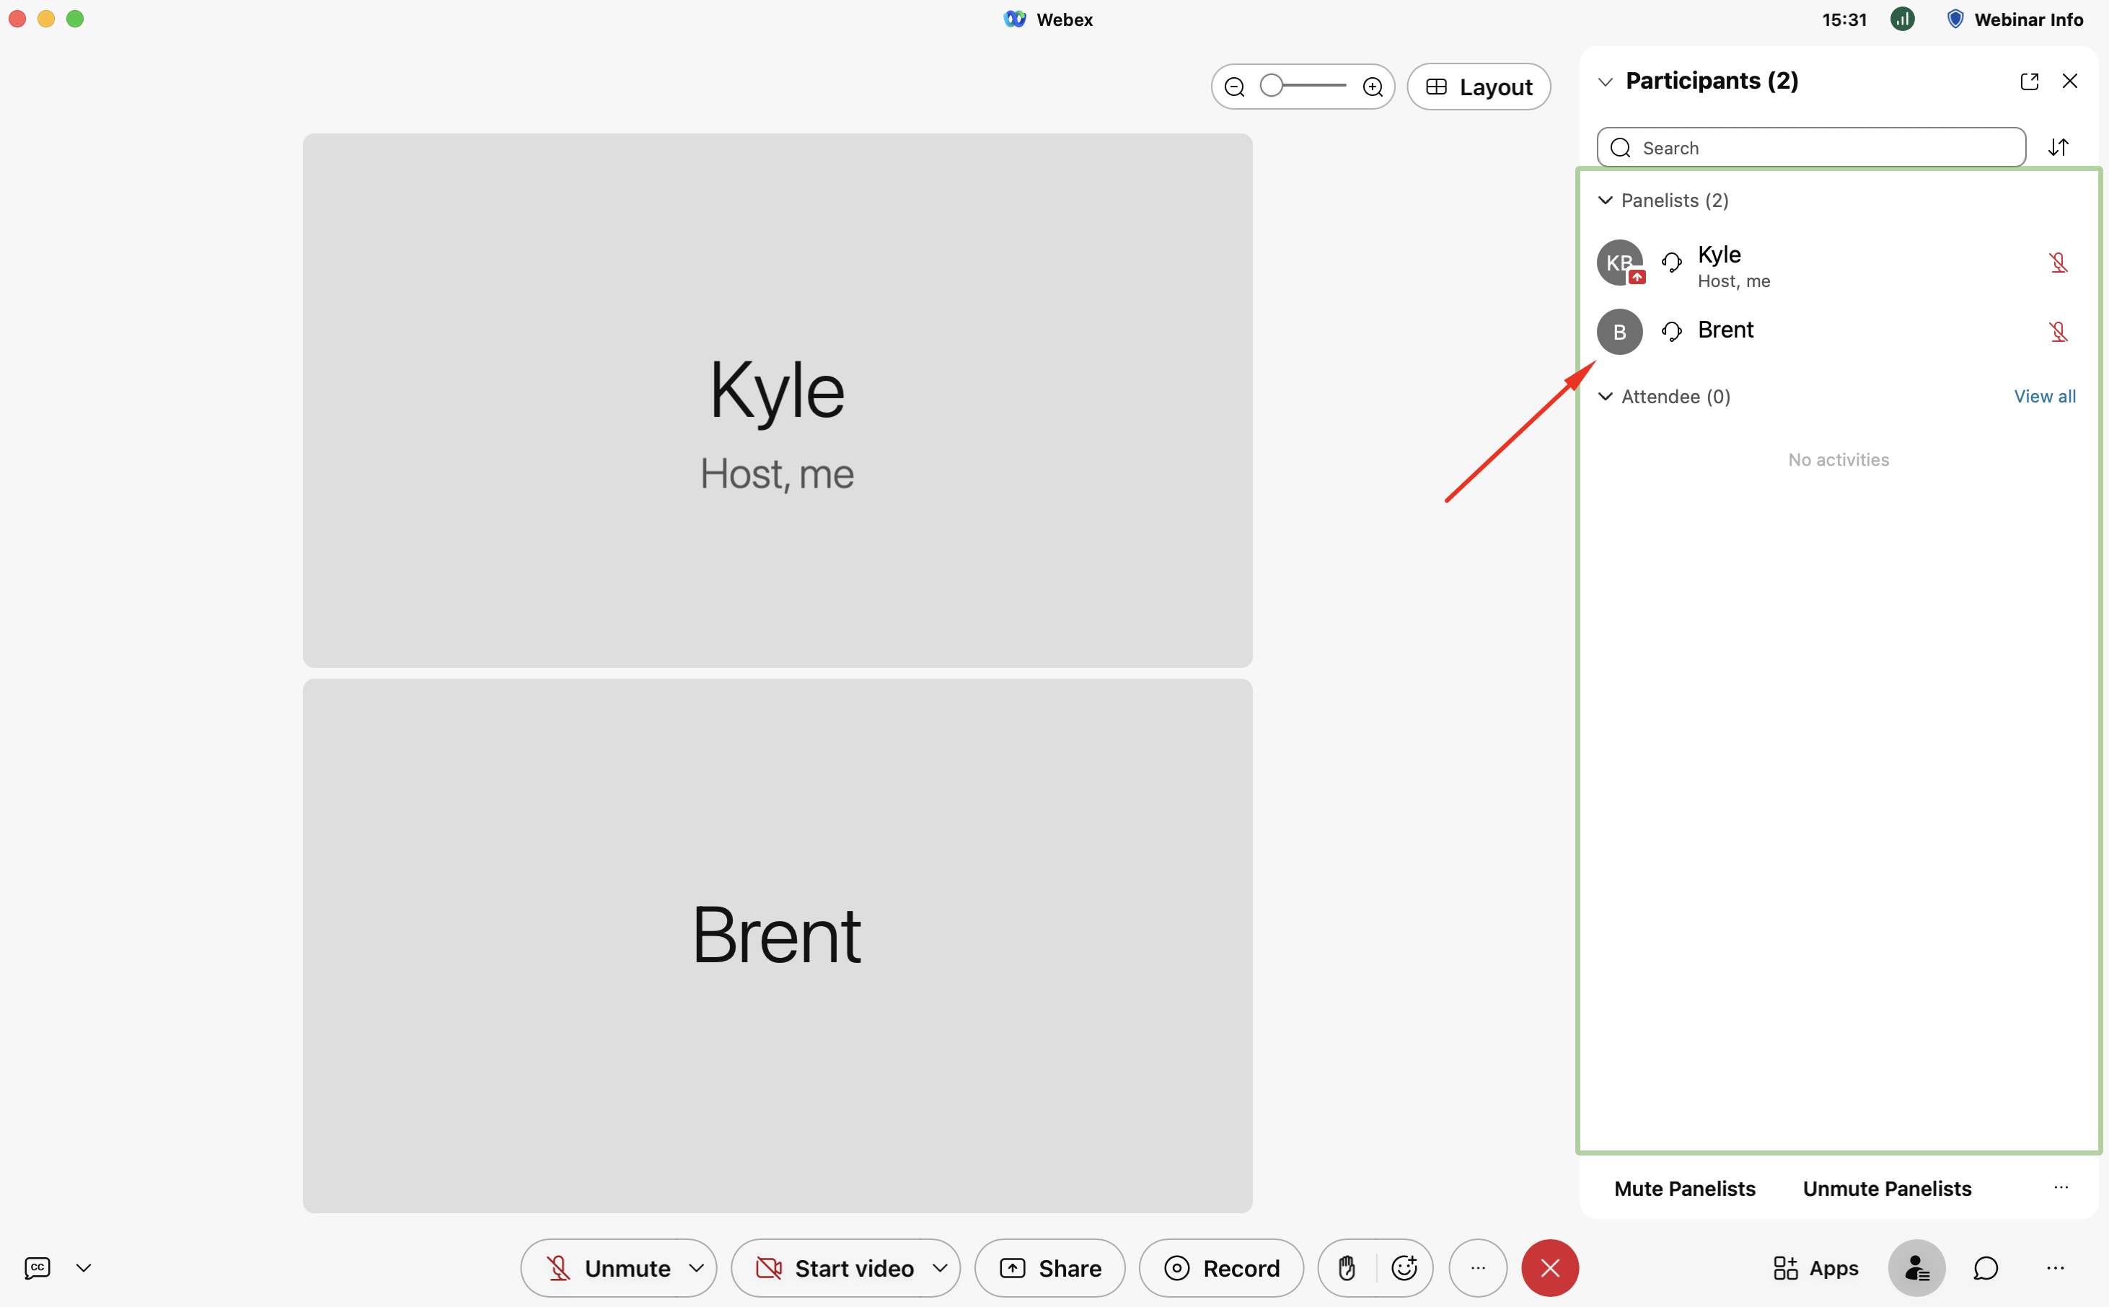Click the zoom out magnifier icon
2109x1307 pixels.
pos(1234,87)
